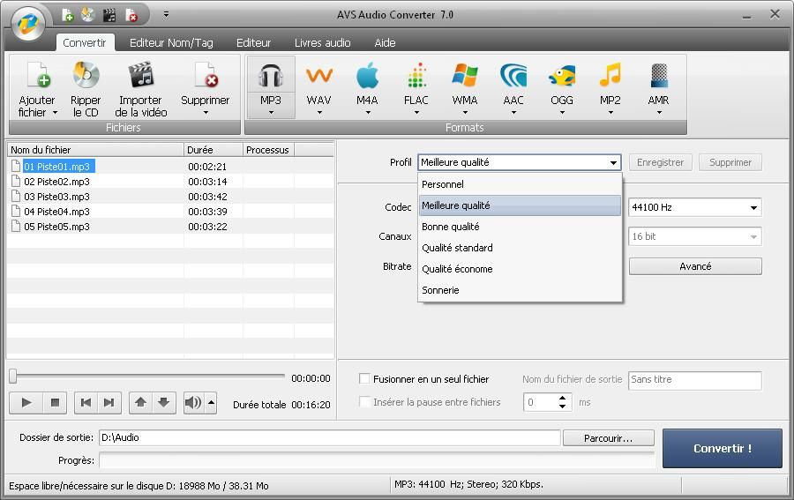Enable Fusionner en un seul fichier checkbox
The height and width of the screenshot is (500, 794).
[x=364, y=378]
